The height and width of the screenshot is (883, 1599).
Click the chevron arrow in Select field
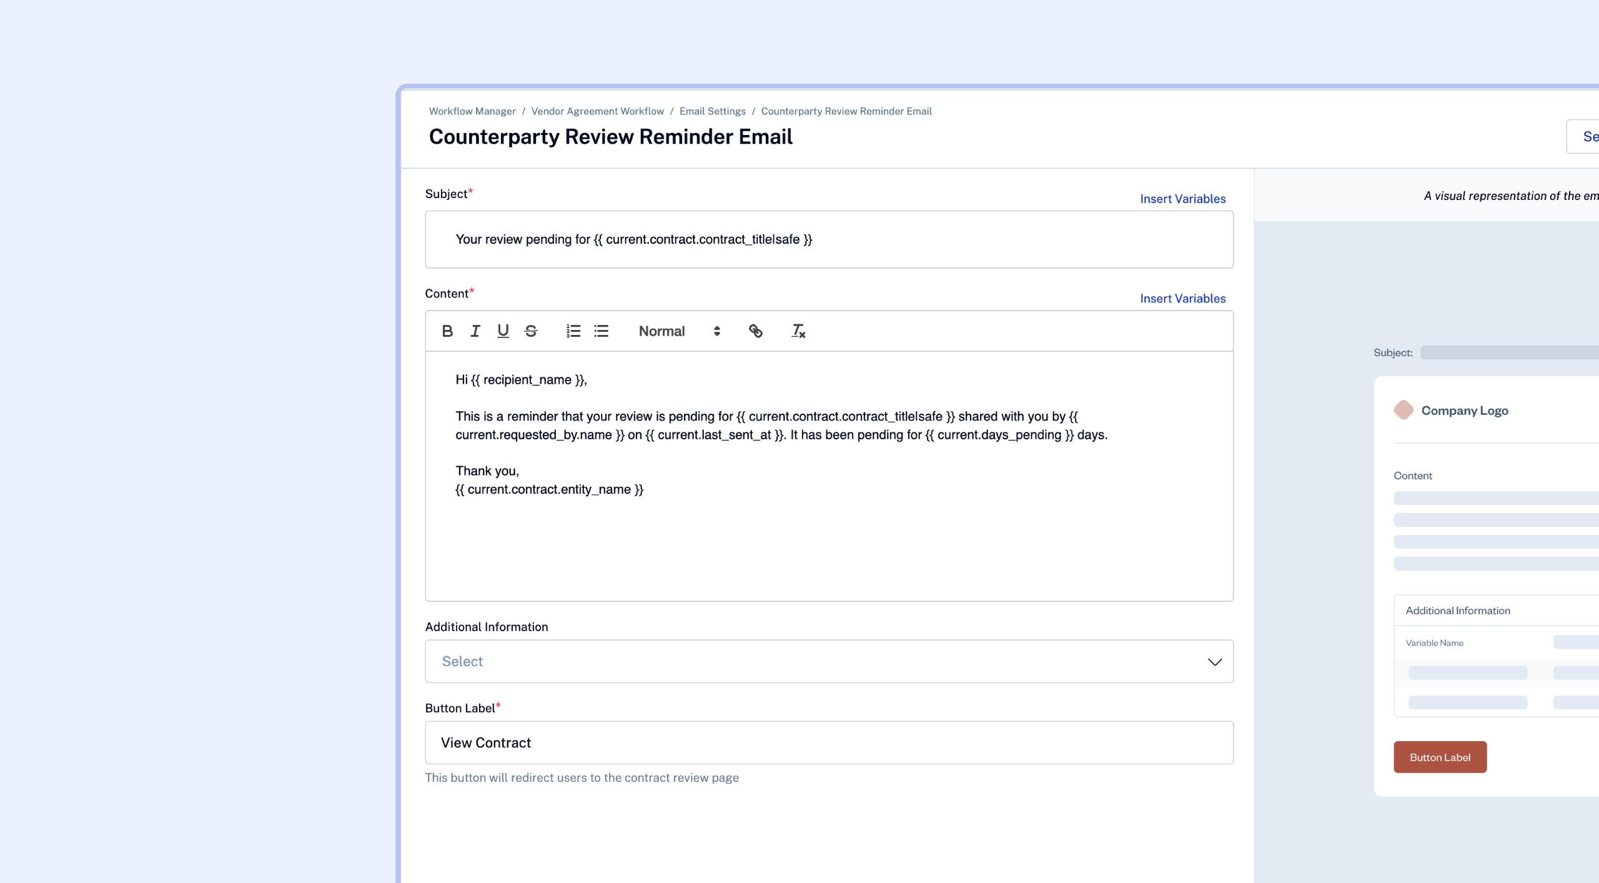(x=1214, y=662)
